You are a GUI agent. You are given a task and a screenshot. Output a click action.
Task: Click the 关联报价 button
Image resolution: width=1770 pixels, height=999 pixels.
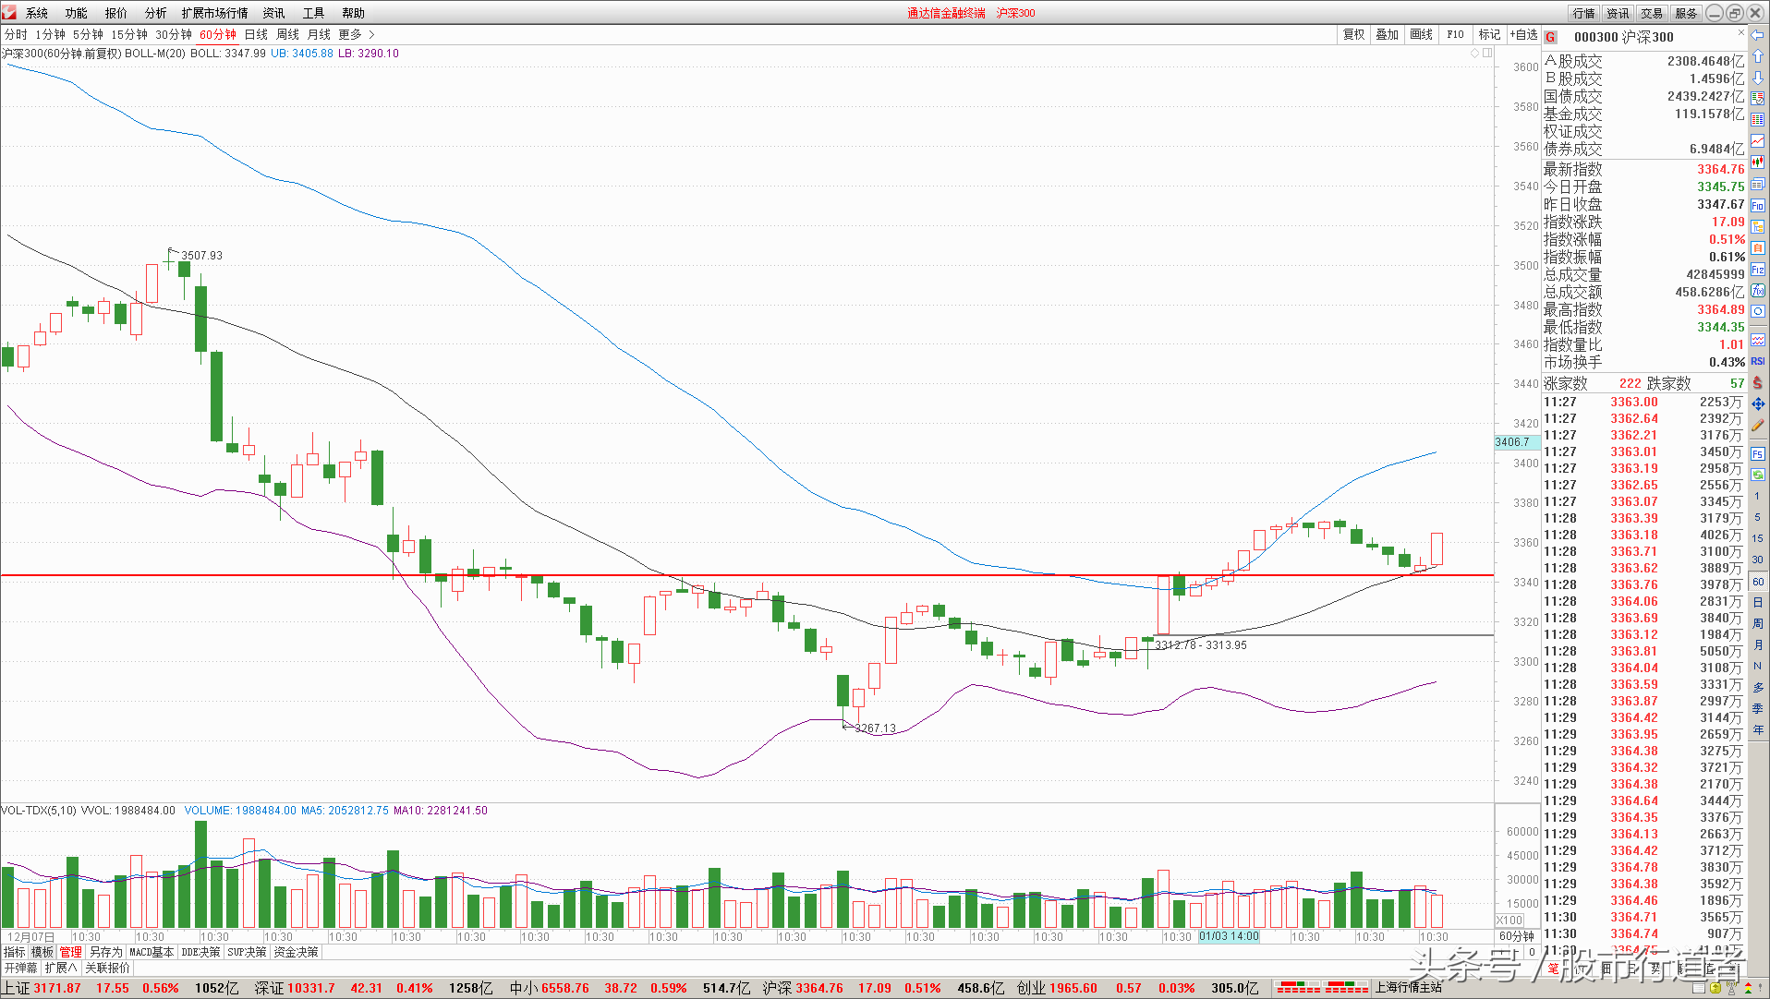tap(107, 968)
